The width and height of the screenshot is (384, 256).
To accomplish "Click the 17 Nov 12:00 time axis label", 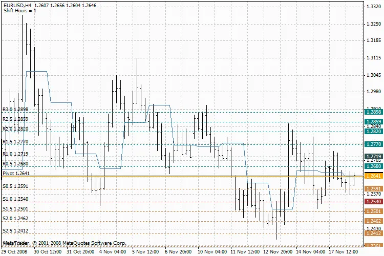I will coord(344,252).
